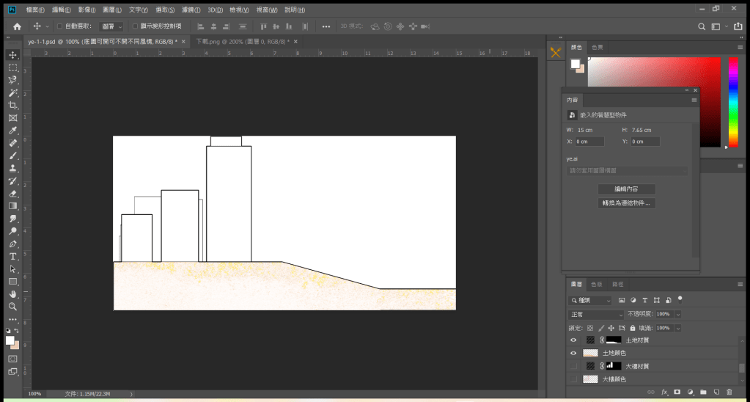
Task: Toggle the 顯示變形控制項 checkbox
Action: (135, 26)
